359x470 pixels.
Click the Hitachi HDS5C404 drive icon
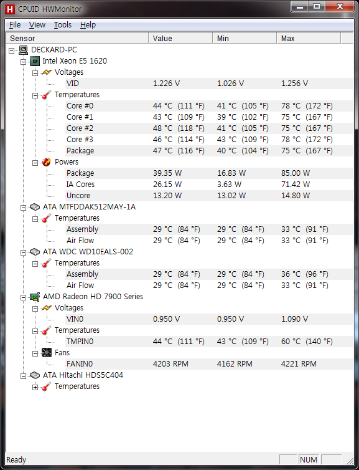[x=35, y=375]
